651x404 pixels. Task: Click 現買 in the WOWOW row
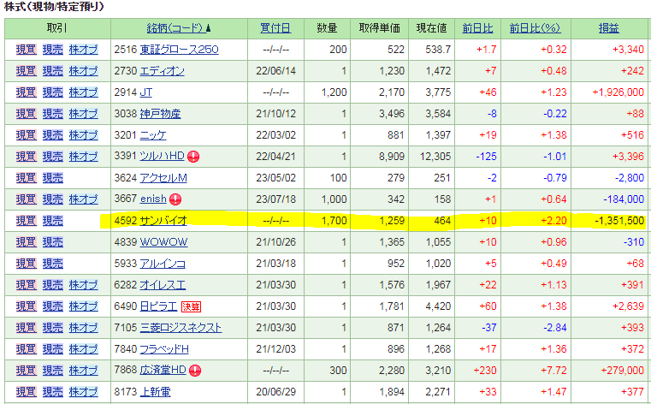pos(27,242)
